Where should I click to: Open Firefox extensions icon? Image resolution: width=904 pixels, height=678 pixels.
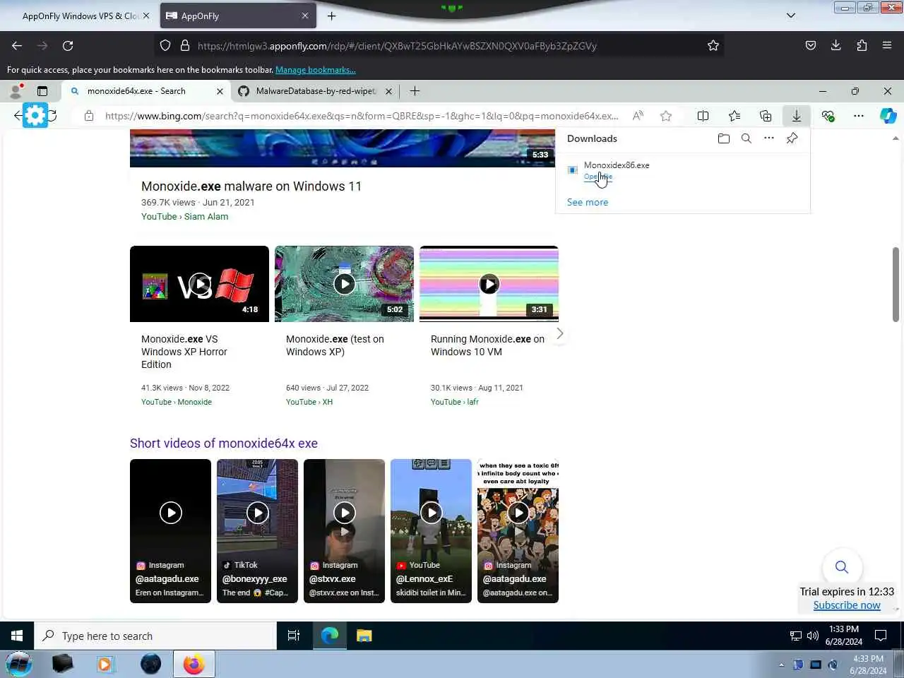[x=862, y=46]
